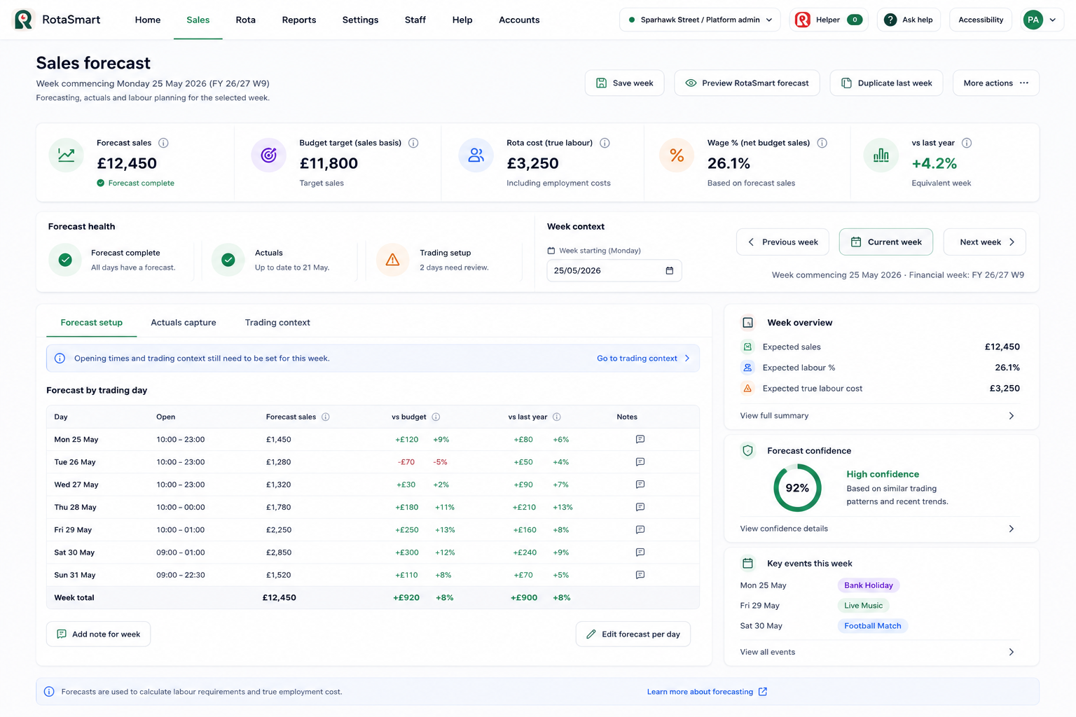The image size is (1076, 717).
Task: Click the Forecast confidence shield icon
Action: pos(748,451)
